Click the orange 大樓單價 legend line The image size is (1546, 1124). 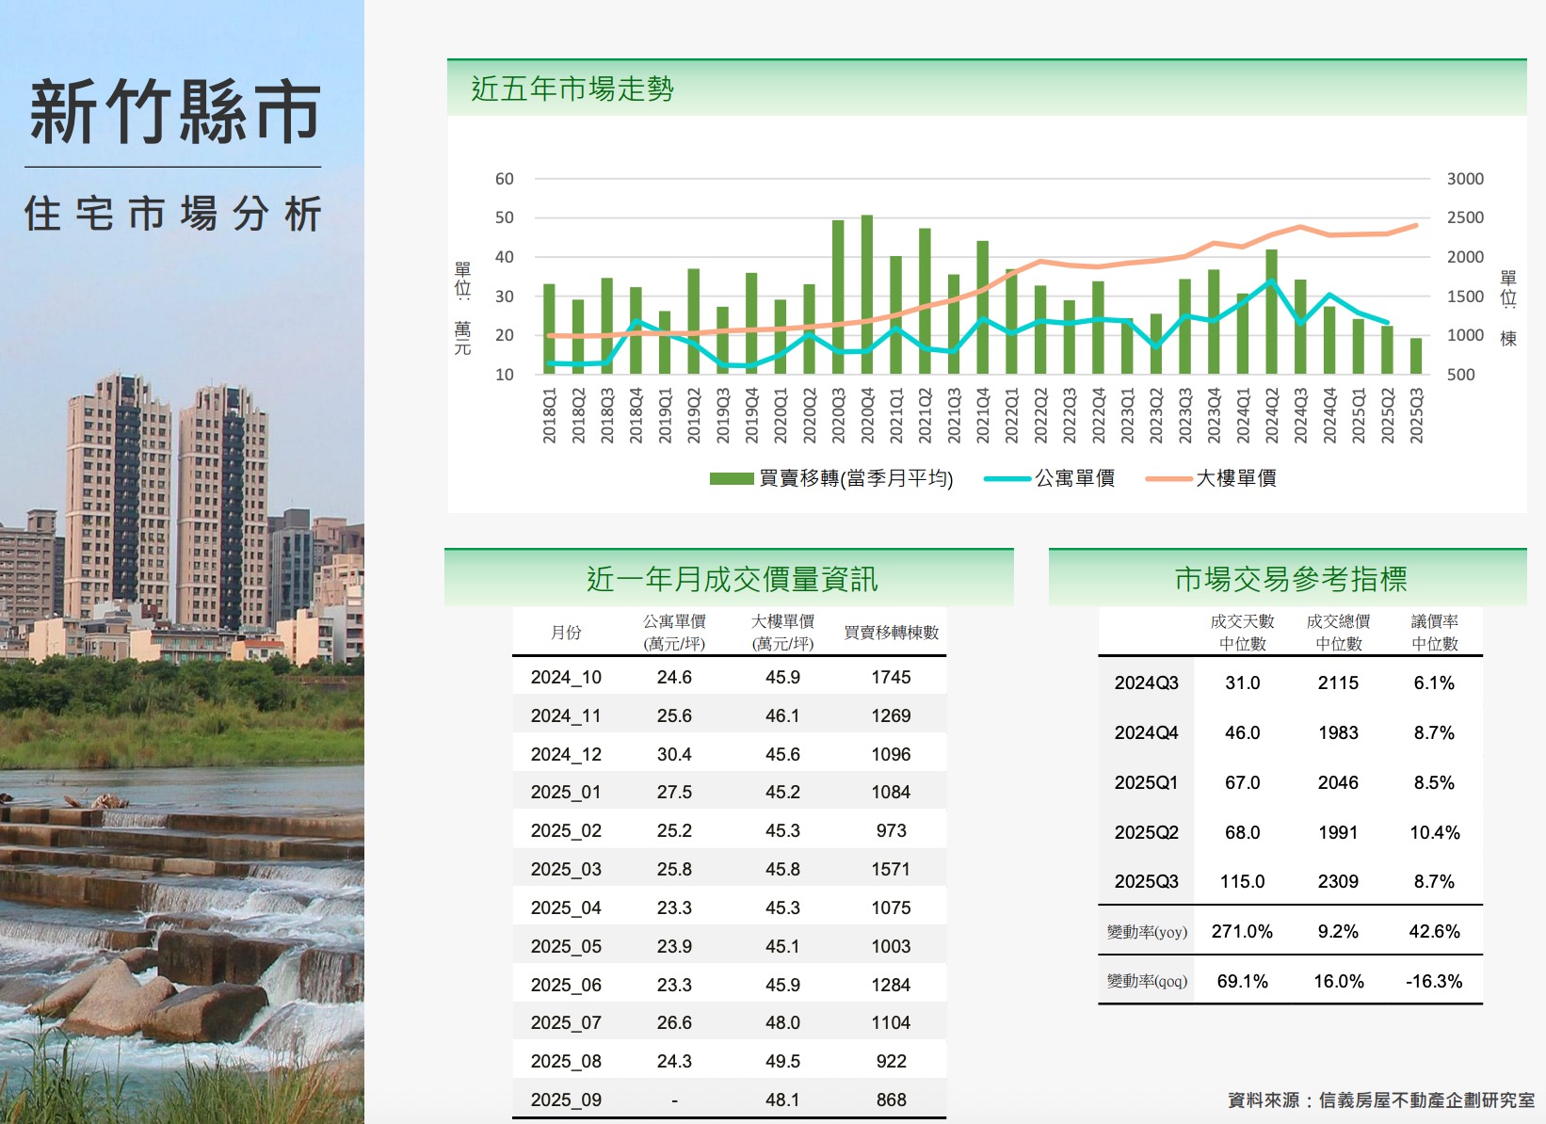[x=1168, y=479]
